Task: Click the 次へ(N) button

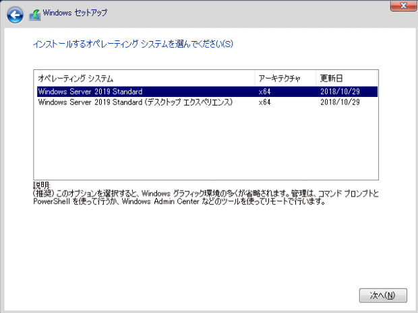Action: (x=383, y=295)
